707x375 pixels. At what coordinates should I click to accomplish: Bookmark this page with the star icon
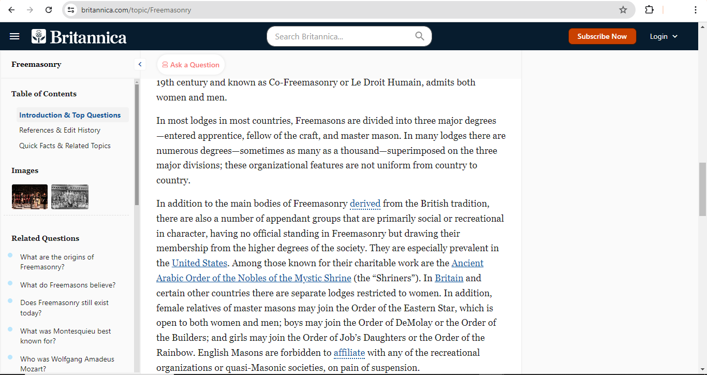click(x=623, y=10)
